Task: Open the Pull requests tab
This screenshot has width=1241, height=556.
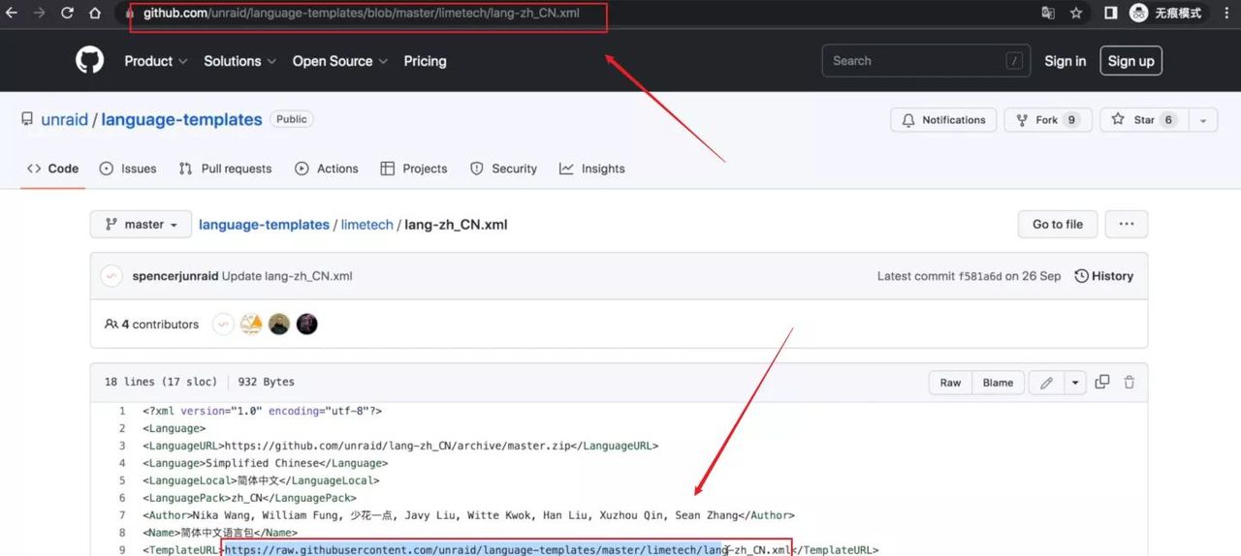Action: (226, 169)
